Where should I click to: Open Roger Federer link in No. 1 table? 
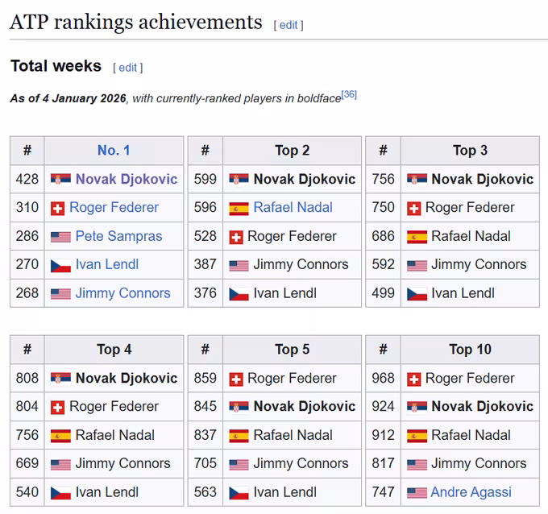114,207
